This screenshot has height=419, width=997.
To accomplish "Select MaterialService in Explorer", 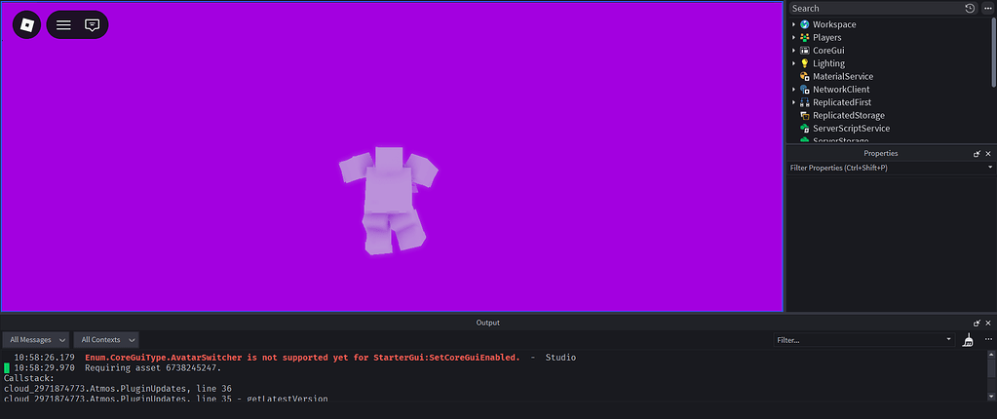I will coord(843,76).
